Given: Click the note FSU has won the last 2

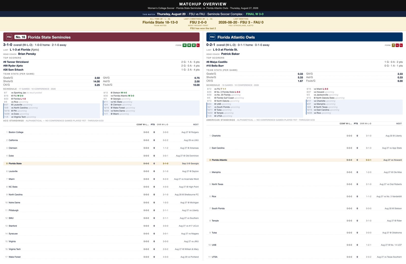Looking at the screenshot, I should coord(203,28).
